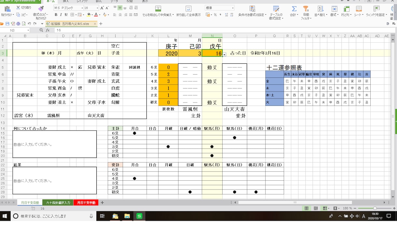Click the fill color bucket icon

coord(89,15)
